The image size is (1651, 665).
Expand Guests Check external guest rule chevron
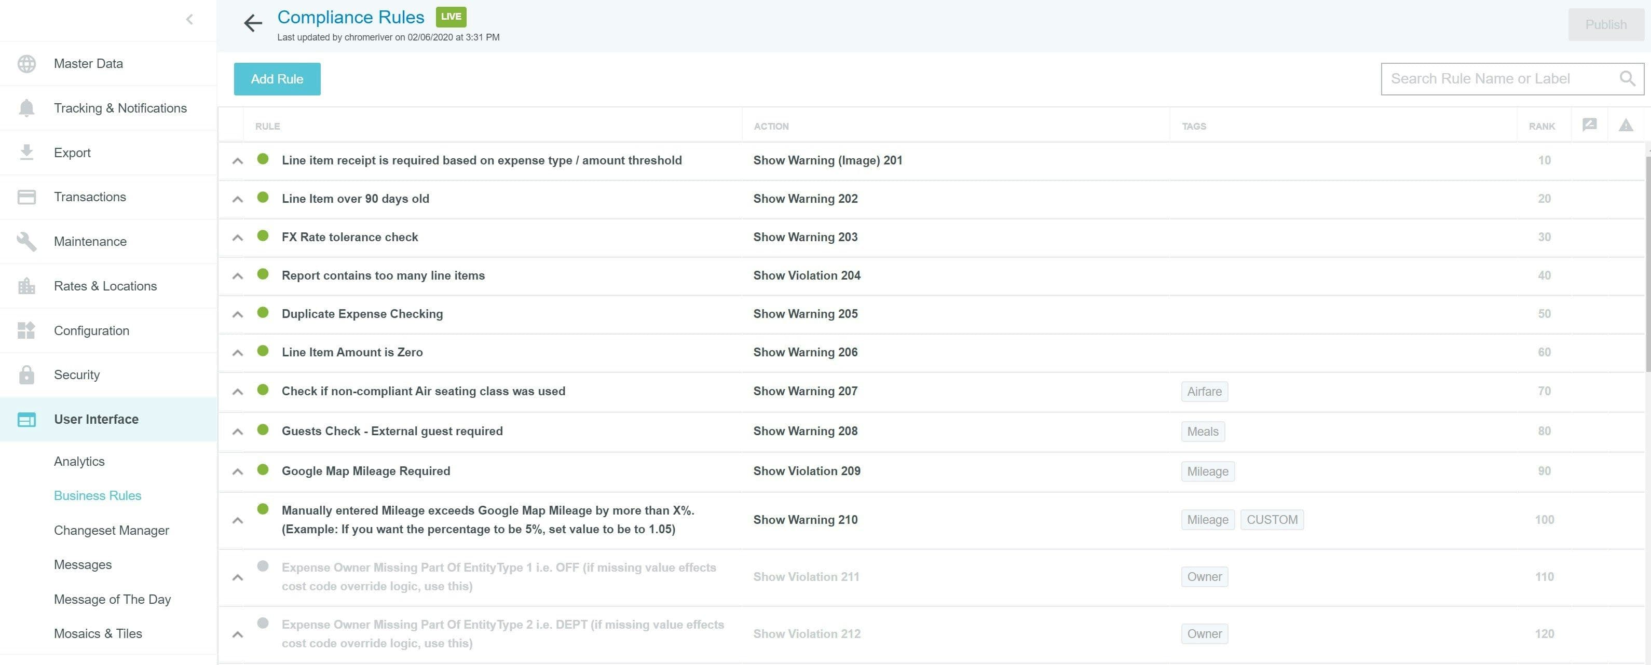[237, 432]
